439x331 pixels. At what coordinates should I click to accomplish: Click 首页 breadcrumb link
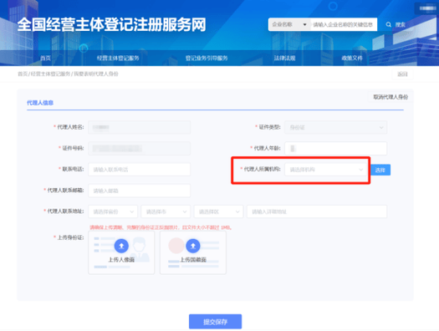(23, 74)
